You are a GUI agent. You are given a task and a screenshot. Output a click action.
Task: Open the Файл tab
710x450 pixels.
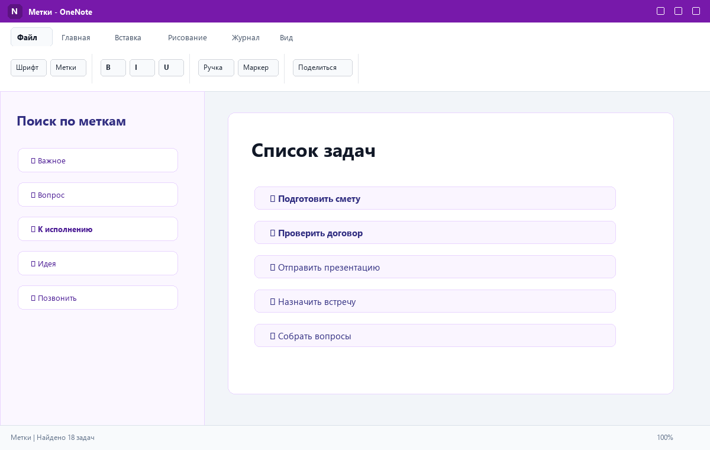pyautogui.click(x=31, y=37)
